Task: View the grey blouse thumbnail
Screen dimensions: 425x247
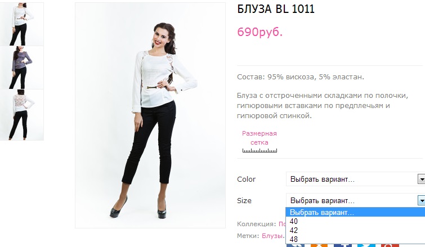Action: [x=22, y=68]
